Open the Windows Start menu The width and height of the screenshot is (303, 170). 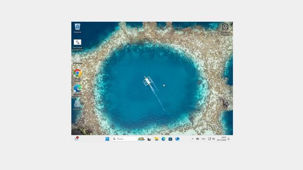tap(107, 139)
